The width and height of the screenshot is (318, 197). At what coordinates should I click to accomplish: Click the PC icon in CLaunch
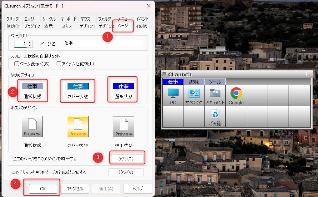[173, 95]
